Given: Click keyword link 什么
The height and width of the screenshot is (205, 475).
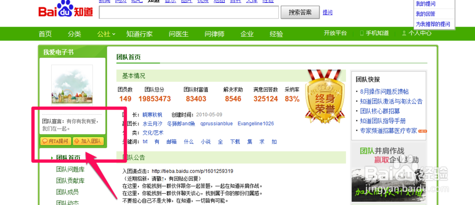Looking at the screenshot, I should click(189, 141).
